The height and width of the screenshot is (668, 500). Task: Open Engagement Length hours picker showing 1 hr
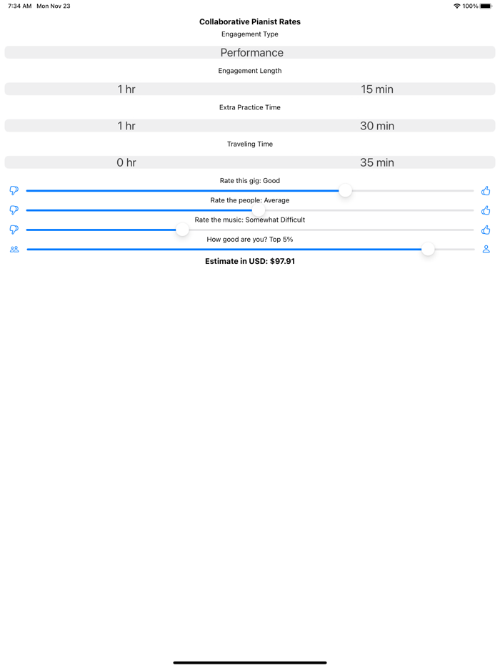[x=126, y=89]
